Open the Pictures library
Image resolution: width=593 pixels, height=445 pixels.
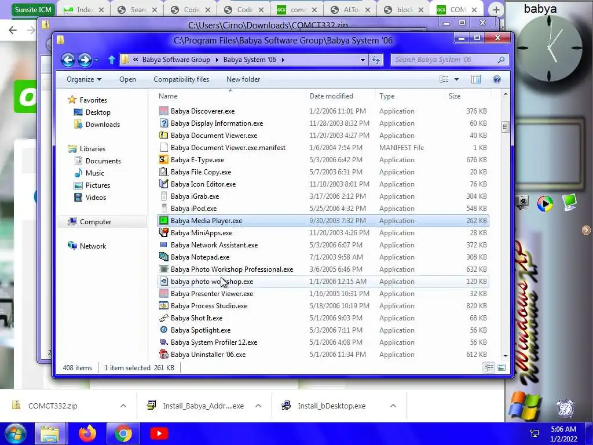point(97,185)
